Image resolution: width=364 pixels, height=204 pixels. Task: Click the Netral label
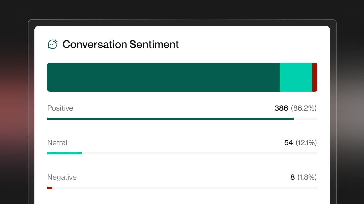(x=57, y=143)
